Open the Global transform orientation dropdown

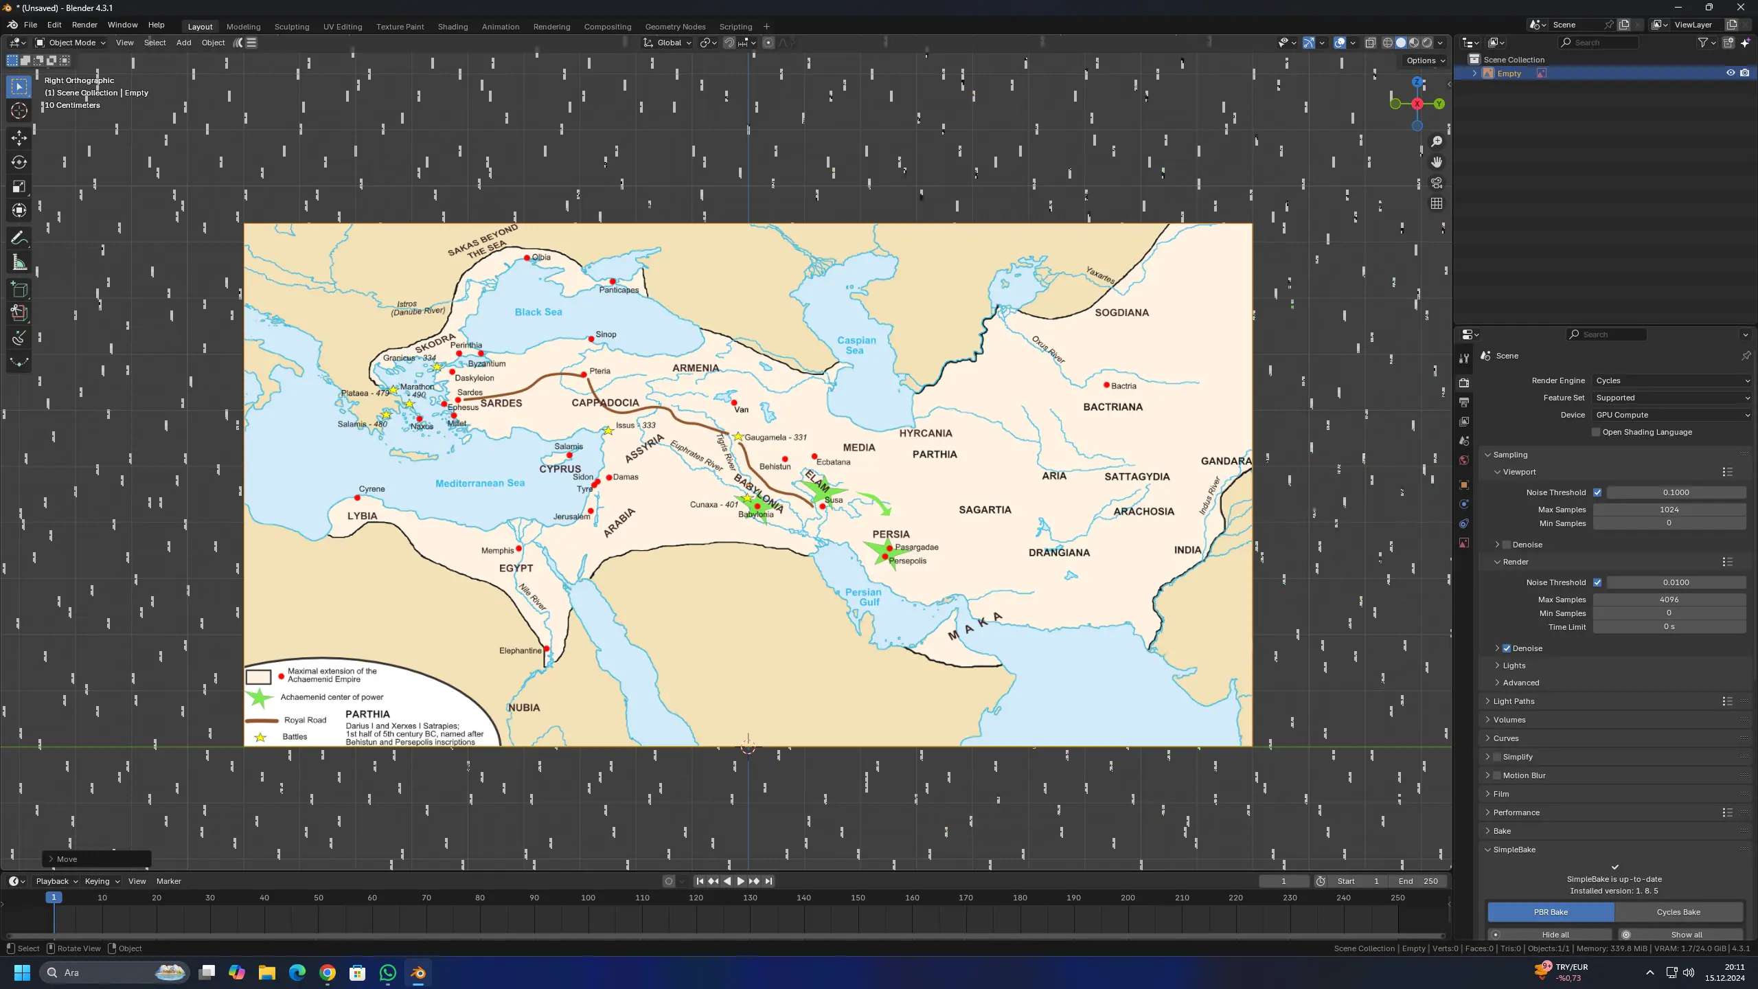click(667, 43)
